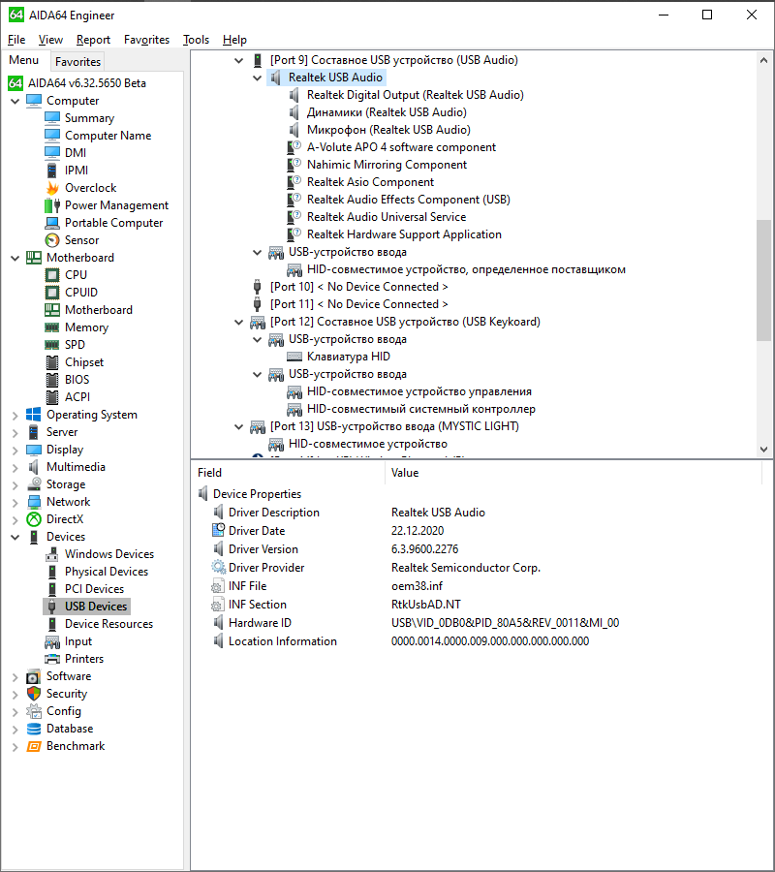Click the Summary monitor icon
The image size is (775, 872).
click(x=52, y=118)
